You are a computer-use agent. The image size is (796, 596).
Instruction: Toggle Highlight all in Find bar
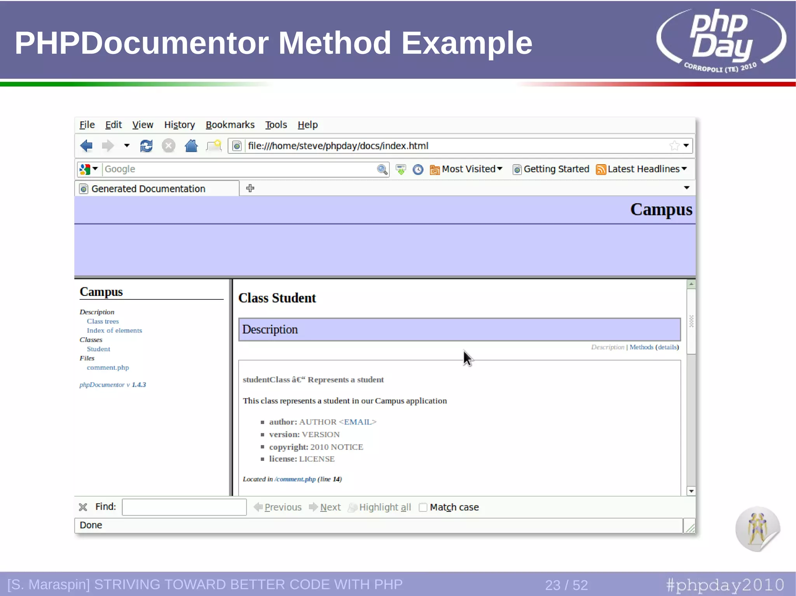click(x=380, y=507)
